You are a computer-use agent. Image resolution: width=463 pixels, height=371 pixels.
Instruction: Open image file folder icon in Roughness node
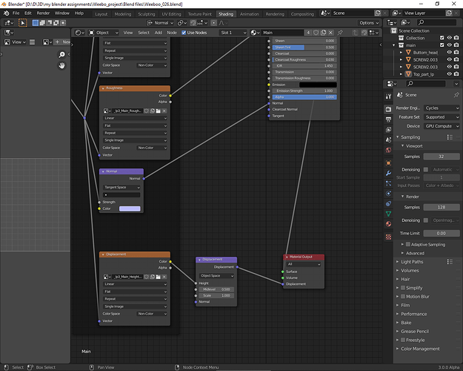tap(159, 111)
